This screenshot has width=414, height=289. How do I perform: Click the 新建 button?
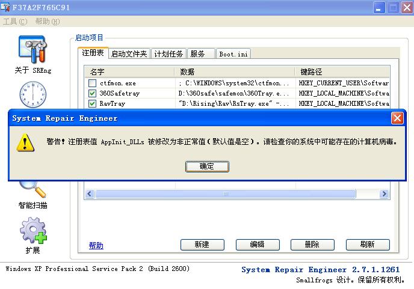click(x=202, y=245)
